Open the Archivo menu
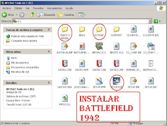167x126 pixels. (7, 8)
